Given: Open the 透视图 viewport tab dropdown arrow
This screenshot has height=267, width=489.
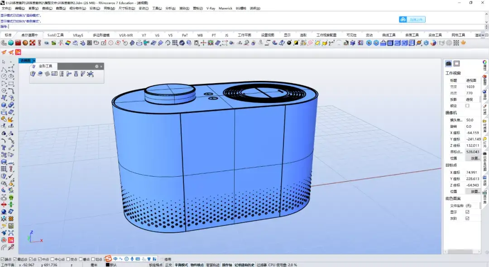Looking at the screenshot, I should (34, 61).
